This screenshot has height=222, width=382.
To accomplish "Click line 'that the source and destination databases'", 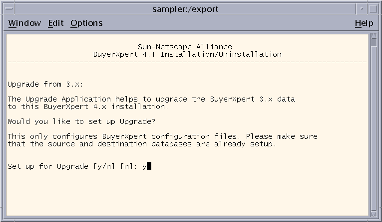I will (x=142, y=144).
